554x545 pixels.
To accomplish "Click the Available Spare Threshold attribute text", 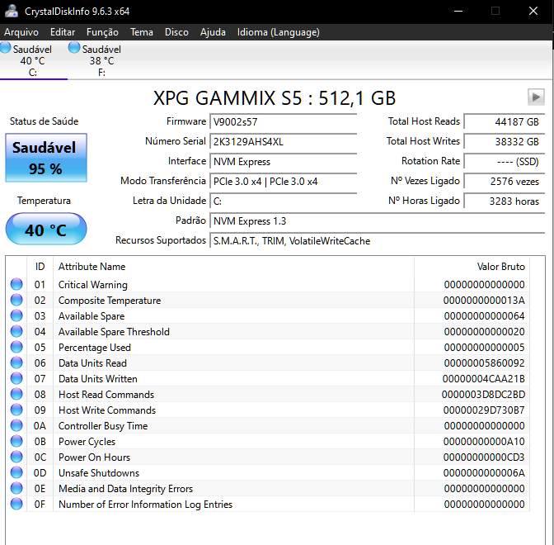I will (114, 332).
